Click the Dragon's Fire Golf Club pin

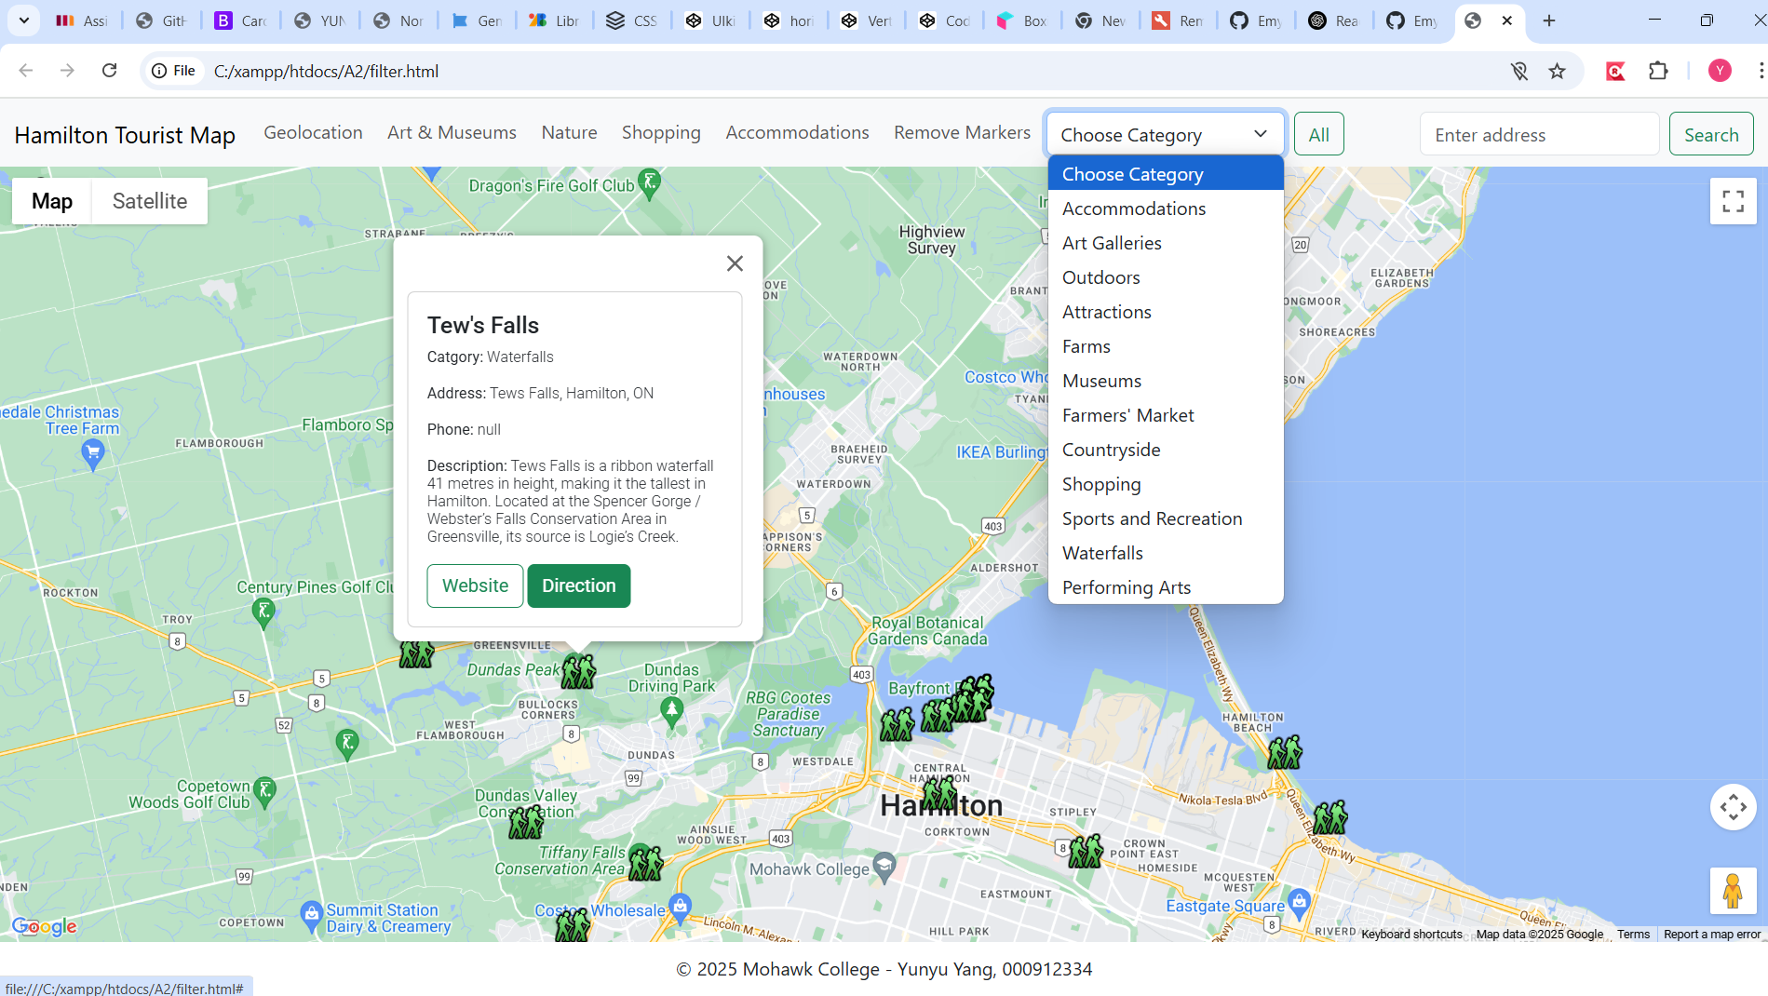coord(650,182)
